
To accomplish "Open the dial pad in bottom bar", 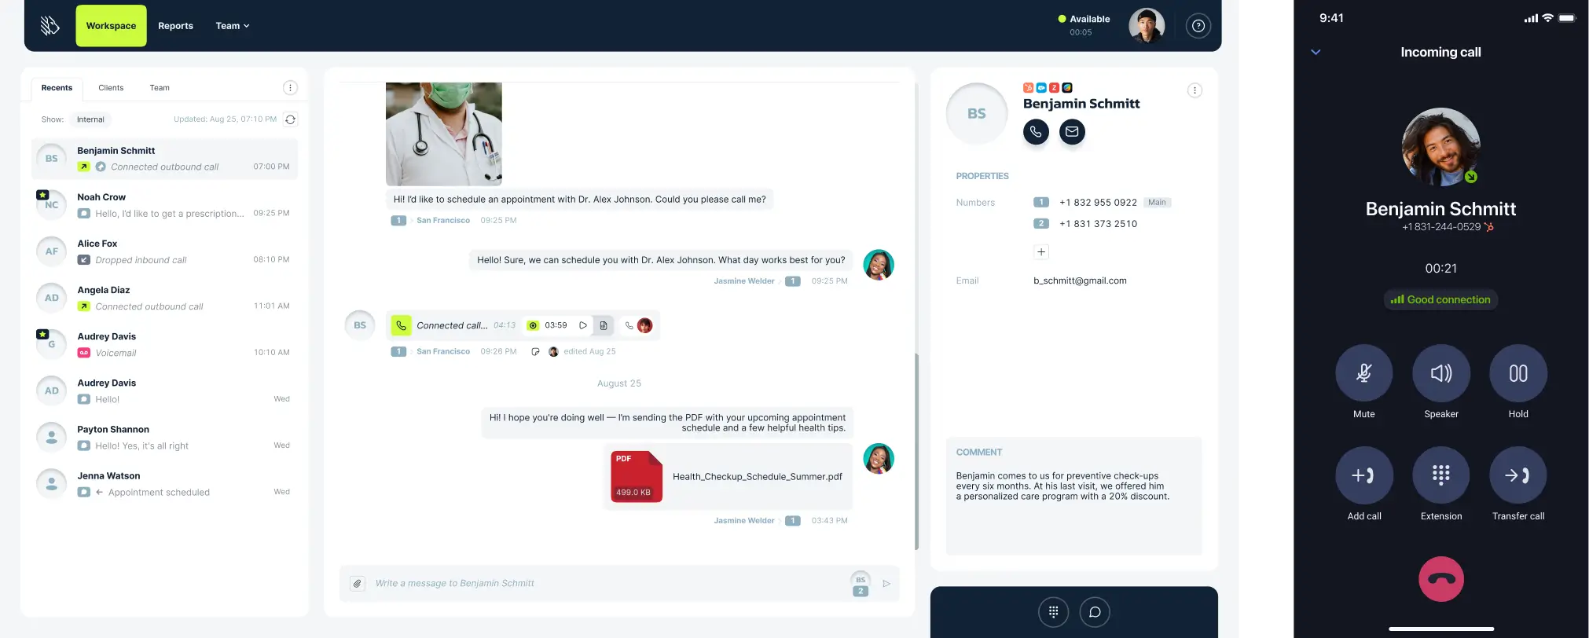I will tap(1053, 612).
